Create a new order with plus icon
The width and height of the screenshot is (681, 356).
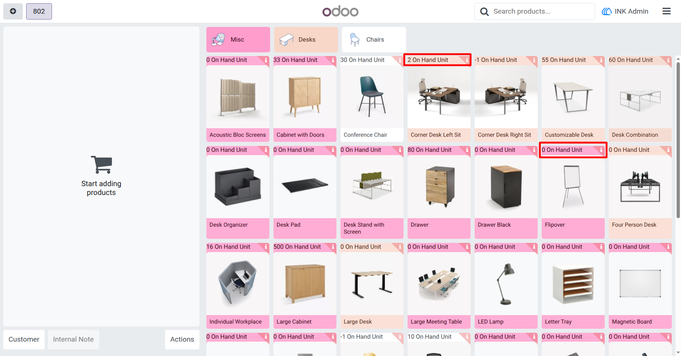tap(13, 11)
